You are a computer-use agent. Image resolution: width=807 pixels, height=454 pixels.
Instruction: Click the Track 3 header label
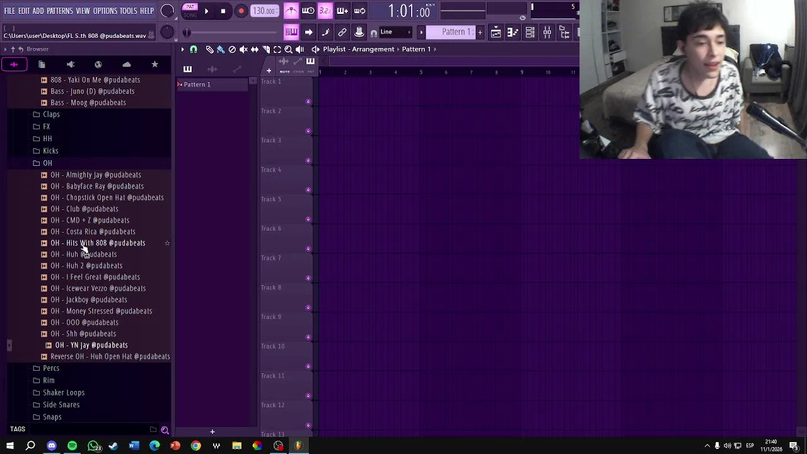[x=271, y=141]
